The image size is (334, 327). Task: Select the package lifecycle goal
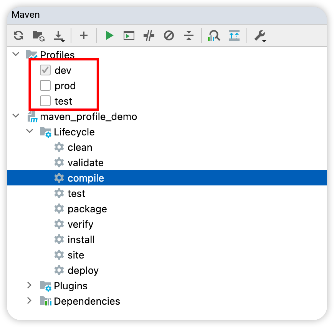[87, 209]
